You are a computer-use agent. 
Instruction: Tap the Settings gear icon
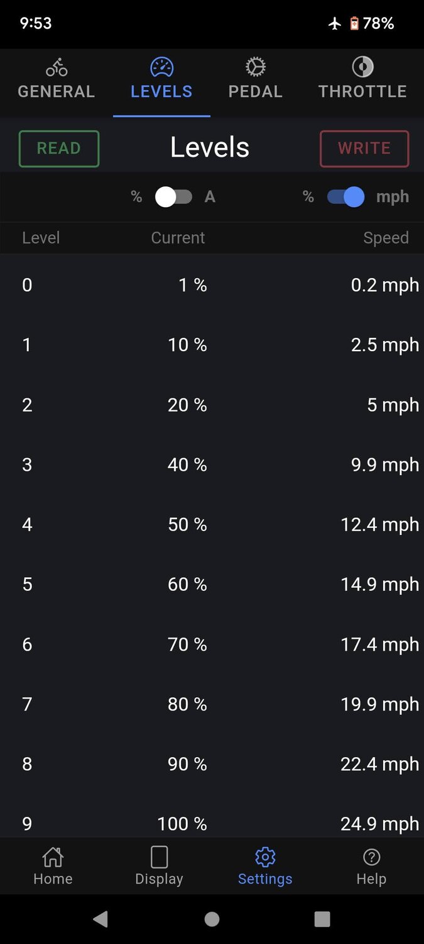click(265, 857)
